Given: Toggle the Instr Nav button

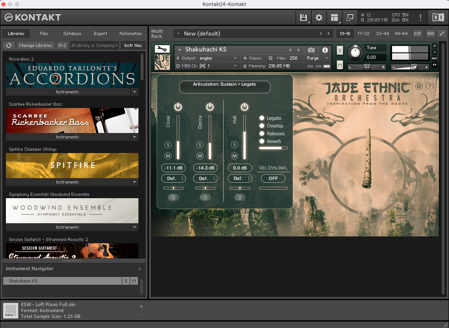Looking at the screenshot, I should pos(133,45).
